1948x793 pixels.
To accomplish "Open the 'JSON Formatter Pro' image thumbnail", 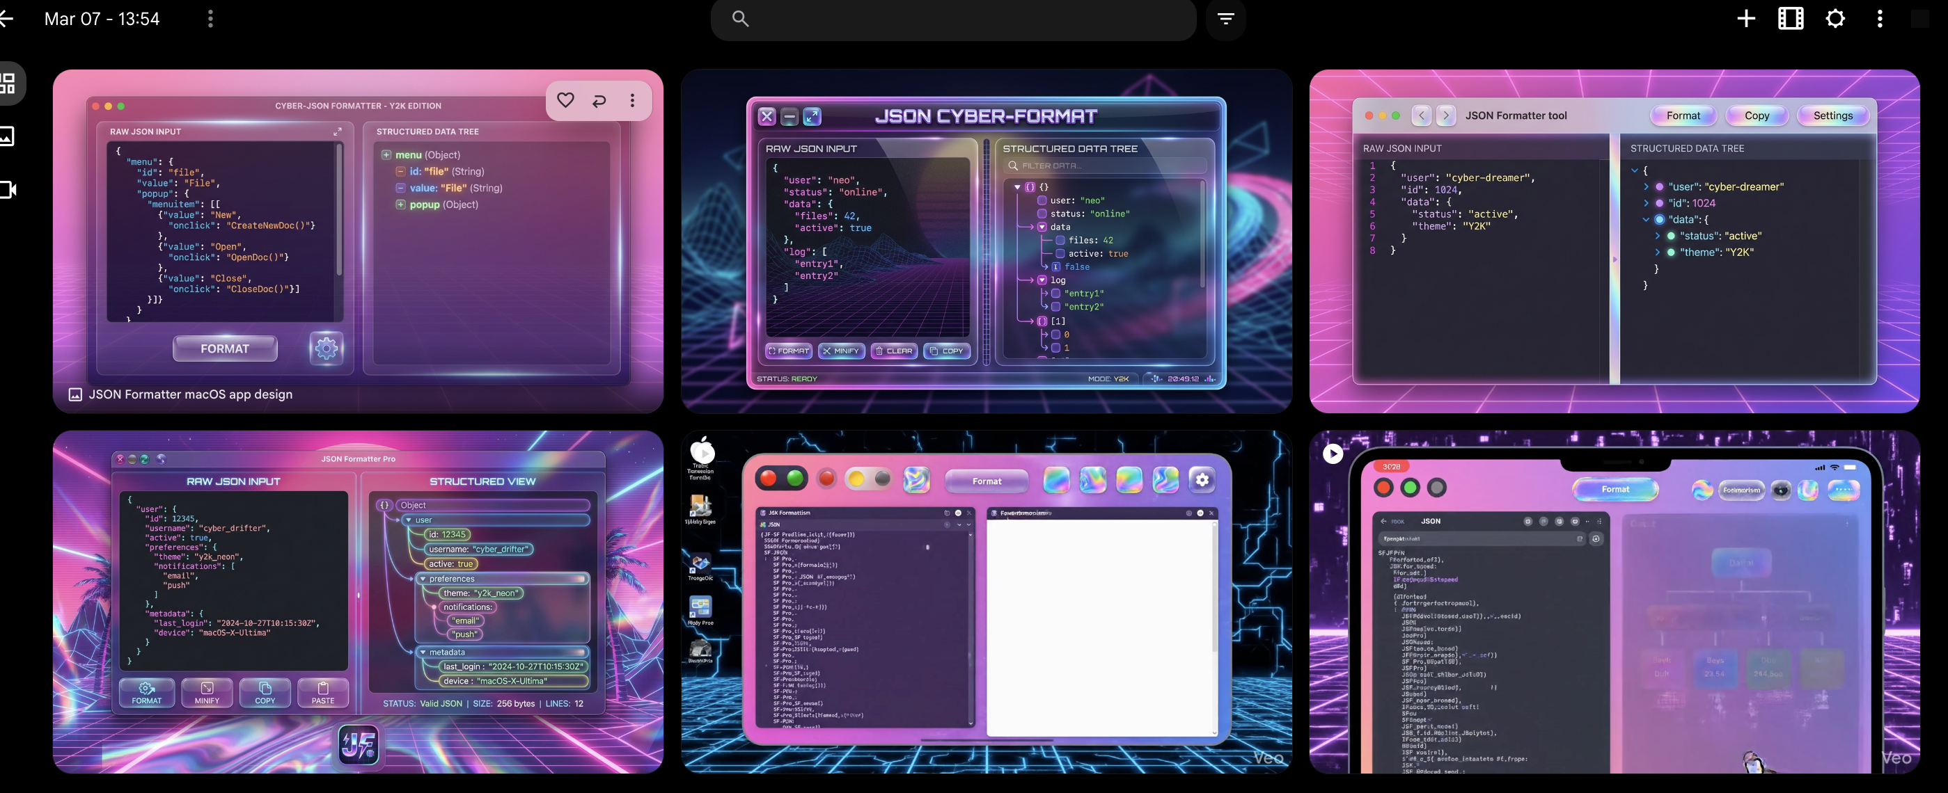I will (358, 601).
